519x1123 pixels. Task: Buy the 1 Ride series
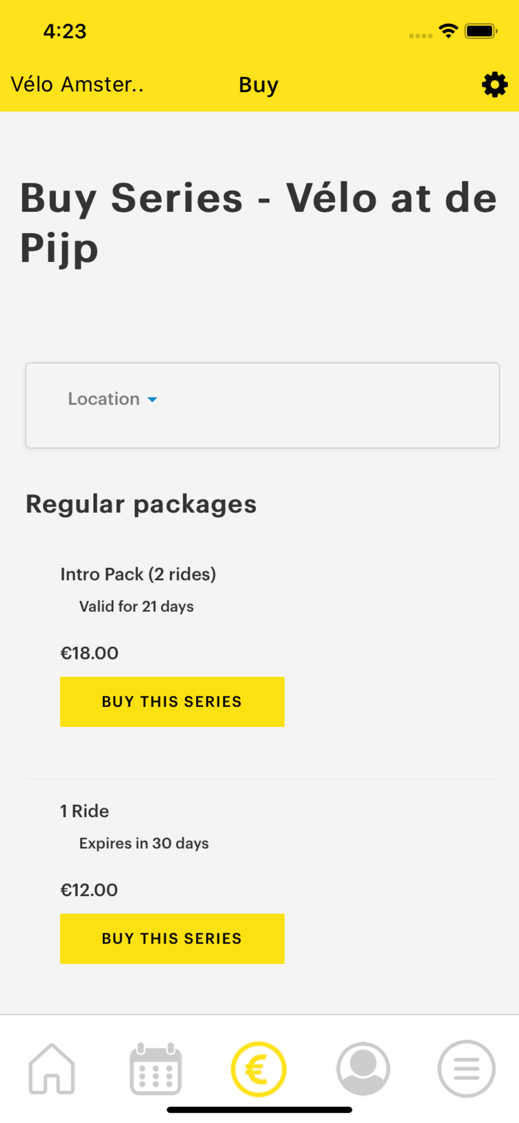172,939
